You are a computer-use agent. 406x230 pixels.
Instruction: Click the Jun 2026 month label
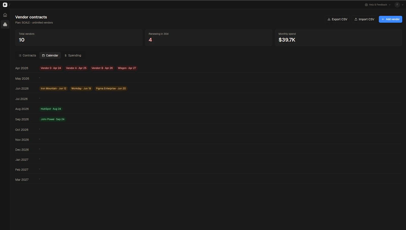coord(22,88)
